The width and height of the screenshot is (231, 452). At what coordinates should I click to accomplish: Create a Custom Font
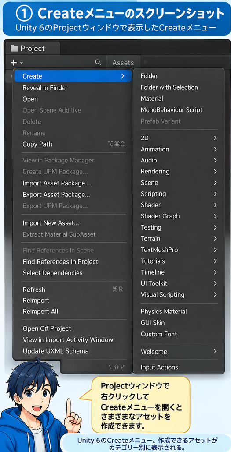click(x=179, y=335)
